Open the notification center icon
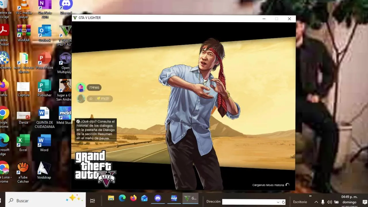This screenshot has width=368, height=207. click(x=365, y=202)
